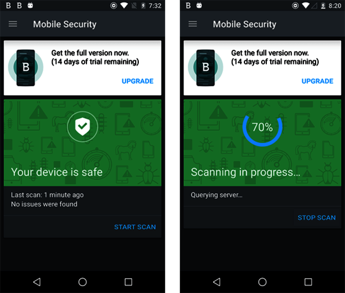The image size is (345, 293).
Task: Tap the Back triangle on left phone
Action: (x=36, y=282)
